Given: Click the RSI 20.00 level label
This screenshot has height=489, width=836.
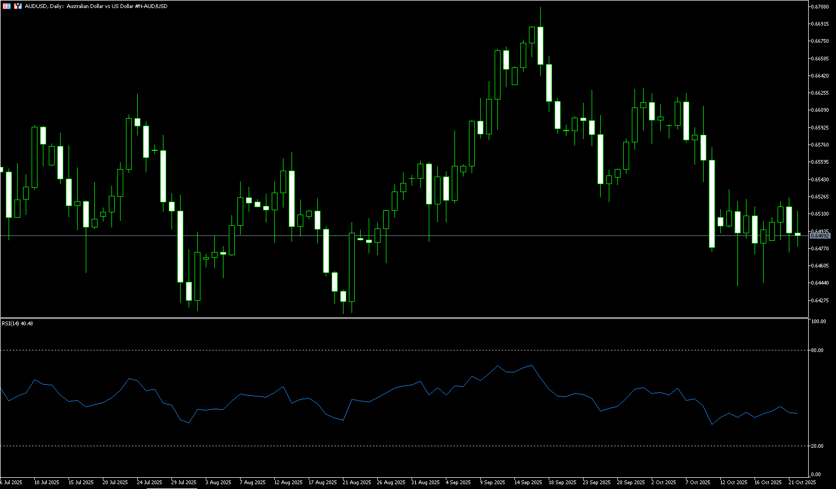Looking at the screenshot, I should tap(817, 446).
